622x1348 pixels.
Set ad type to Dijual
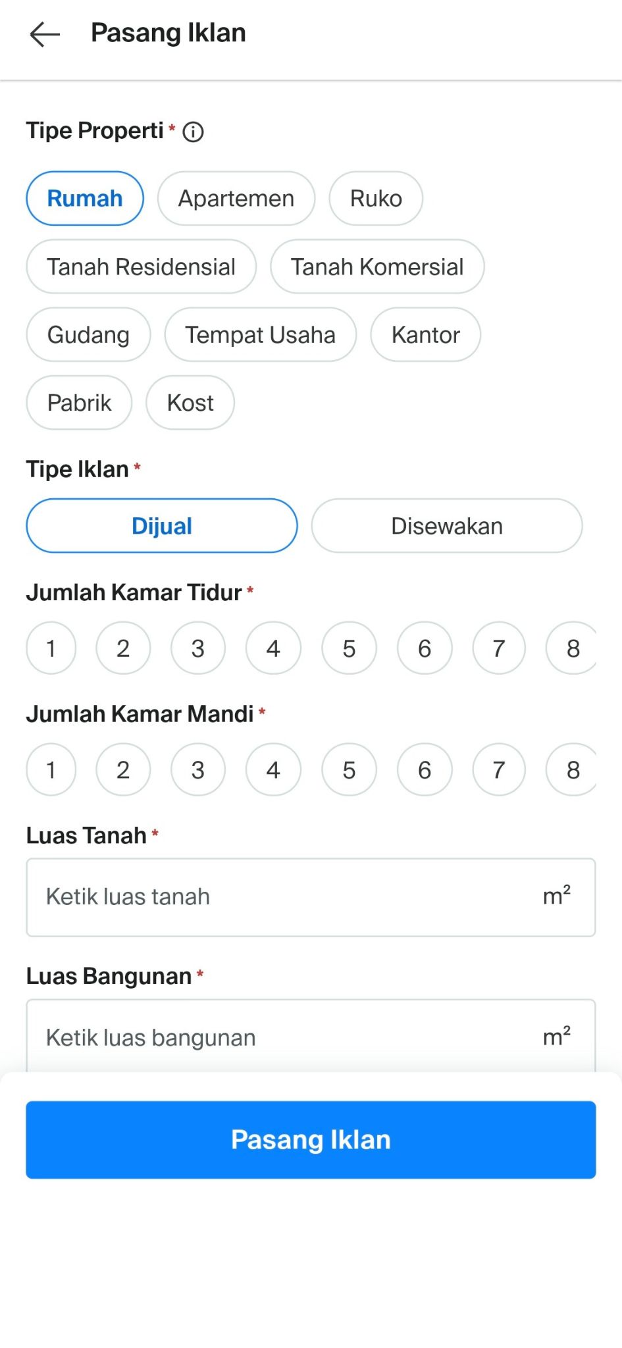pyautogui.click(x=162, y=526)
